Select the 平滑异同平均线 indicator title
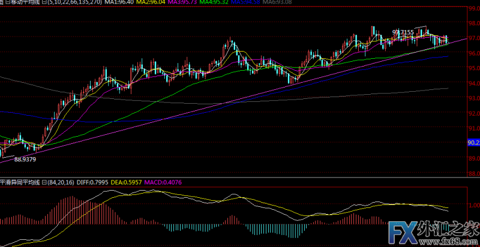 click(20, 182)
